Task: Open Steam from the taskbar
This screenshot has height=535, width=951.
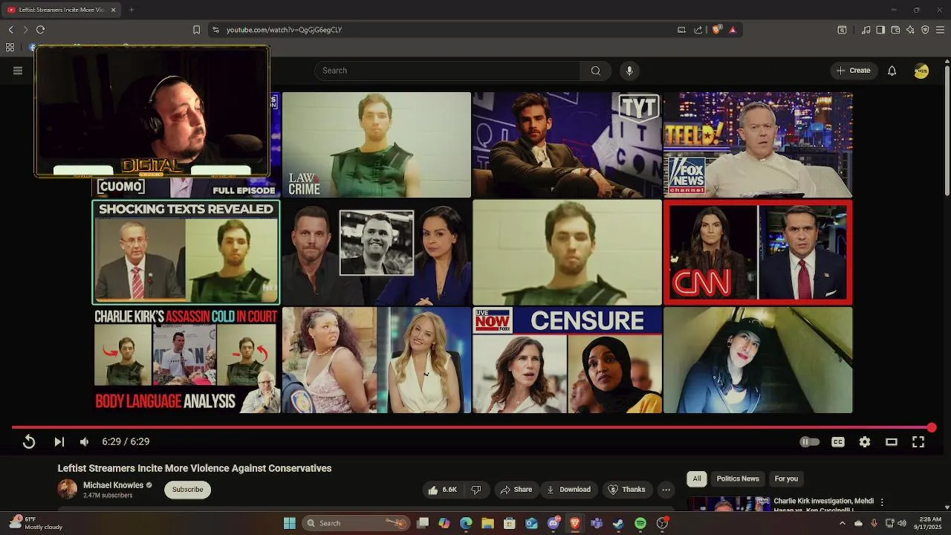Action: [x=618, y=523]
